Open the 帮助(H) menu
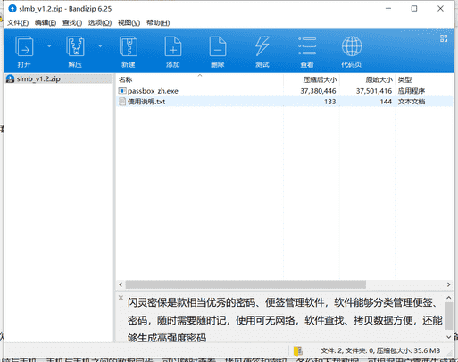 [x=158, y=23]
